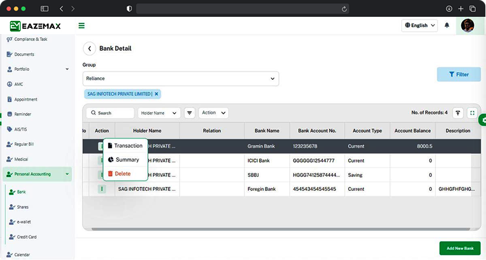
Task: Click the hamburger menu icon
Action: (81, 26)
